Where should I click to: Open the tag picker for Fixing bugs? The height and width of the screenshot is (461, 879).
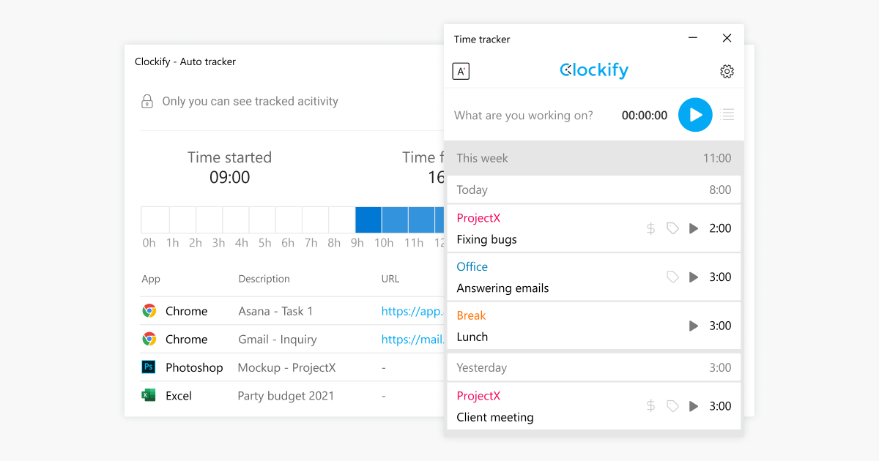point(672,228)
